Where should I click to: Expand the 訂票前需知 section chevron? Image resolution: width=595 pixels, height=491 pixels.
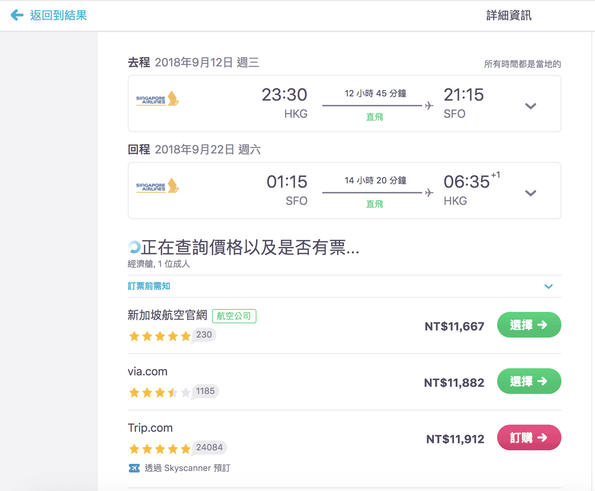click(x=549, y=287)
